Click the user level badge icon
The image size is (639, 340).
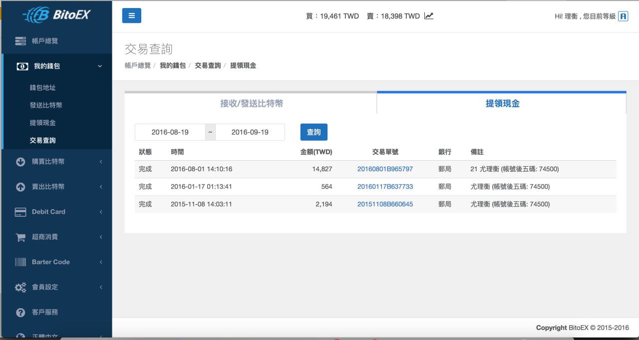[623, 16]
